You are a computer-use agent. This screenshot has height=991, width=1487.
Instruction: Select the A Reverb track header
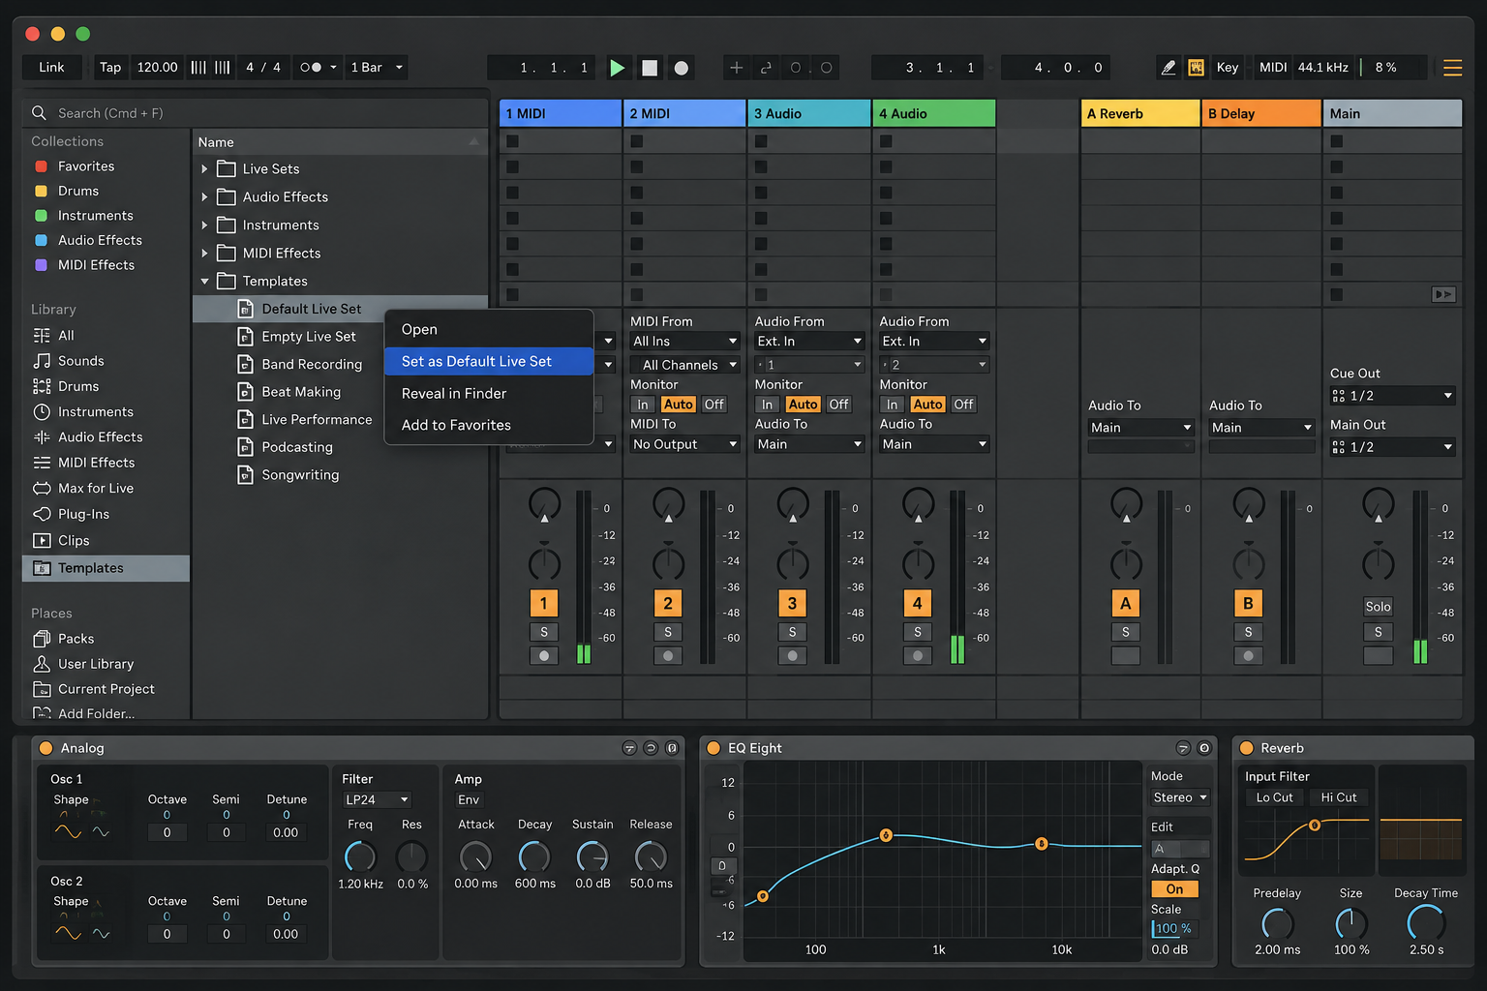[x=1139, y=113]
